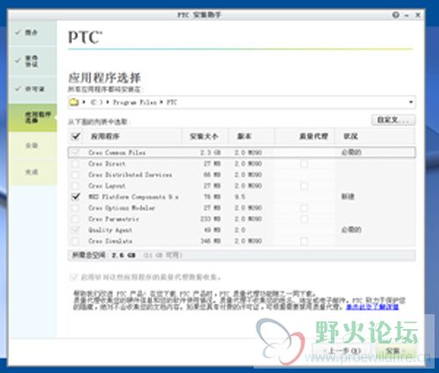Enable quality agent for Creo Parametric
Viewport: 439px width, 373px height.
tap(304, 219)
